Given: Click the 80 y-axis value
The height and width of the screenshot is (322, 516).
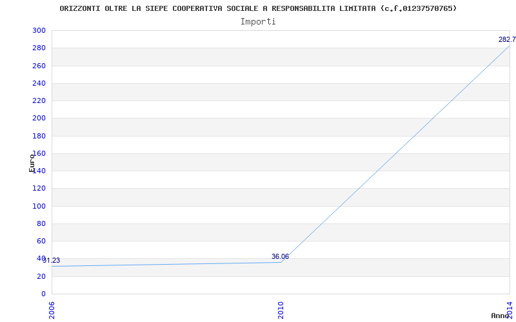Looking at the screenshot, I should click(x=41, y=223).
